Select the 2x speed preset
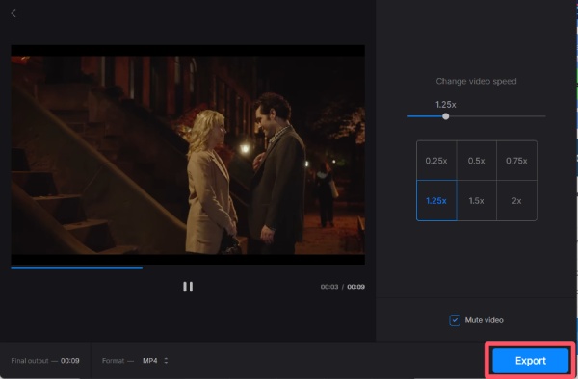 tap(516, 200)
